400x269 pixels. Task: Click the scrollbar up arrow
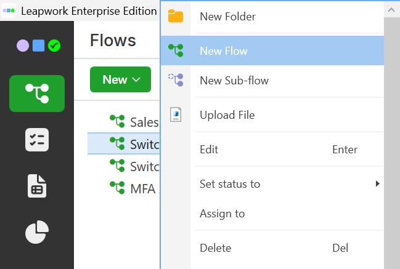(x=391, y=10)
